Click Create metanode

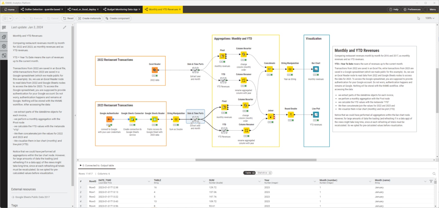(89, 18)
